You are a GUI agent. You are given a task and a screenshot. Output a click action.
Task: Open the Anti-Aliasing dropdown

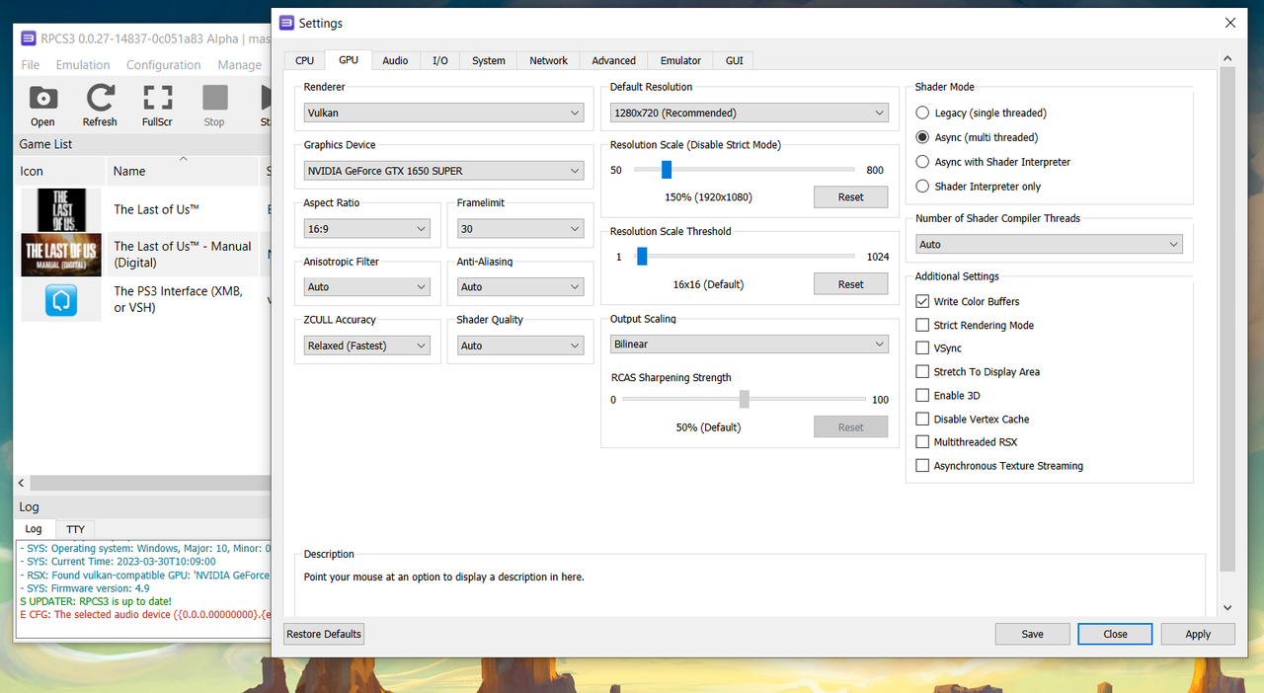point(520,287)
